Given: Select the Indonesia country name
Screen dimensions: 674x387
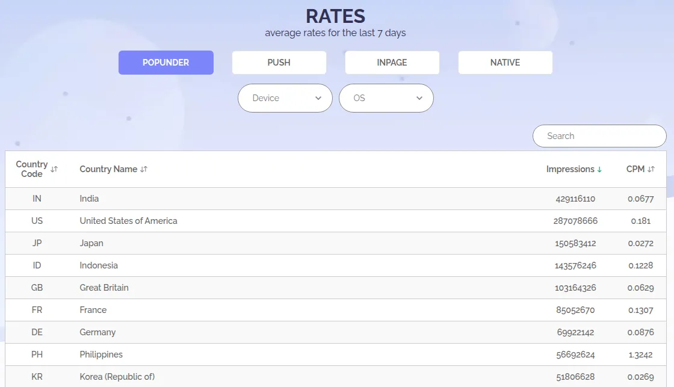Looking at the screenshot, I should [x=99, y=265].
